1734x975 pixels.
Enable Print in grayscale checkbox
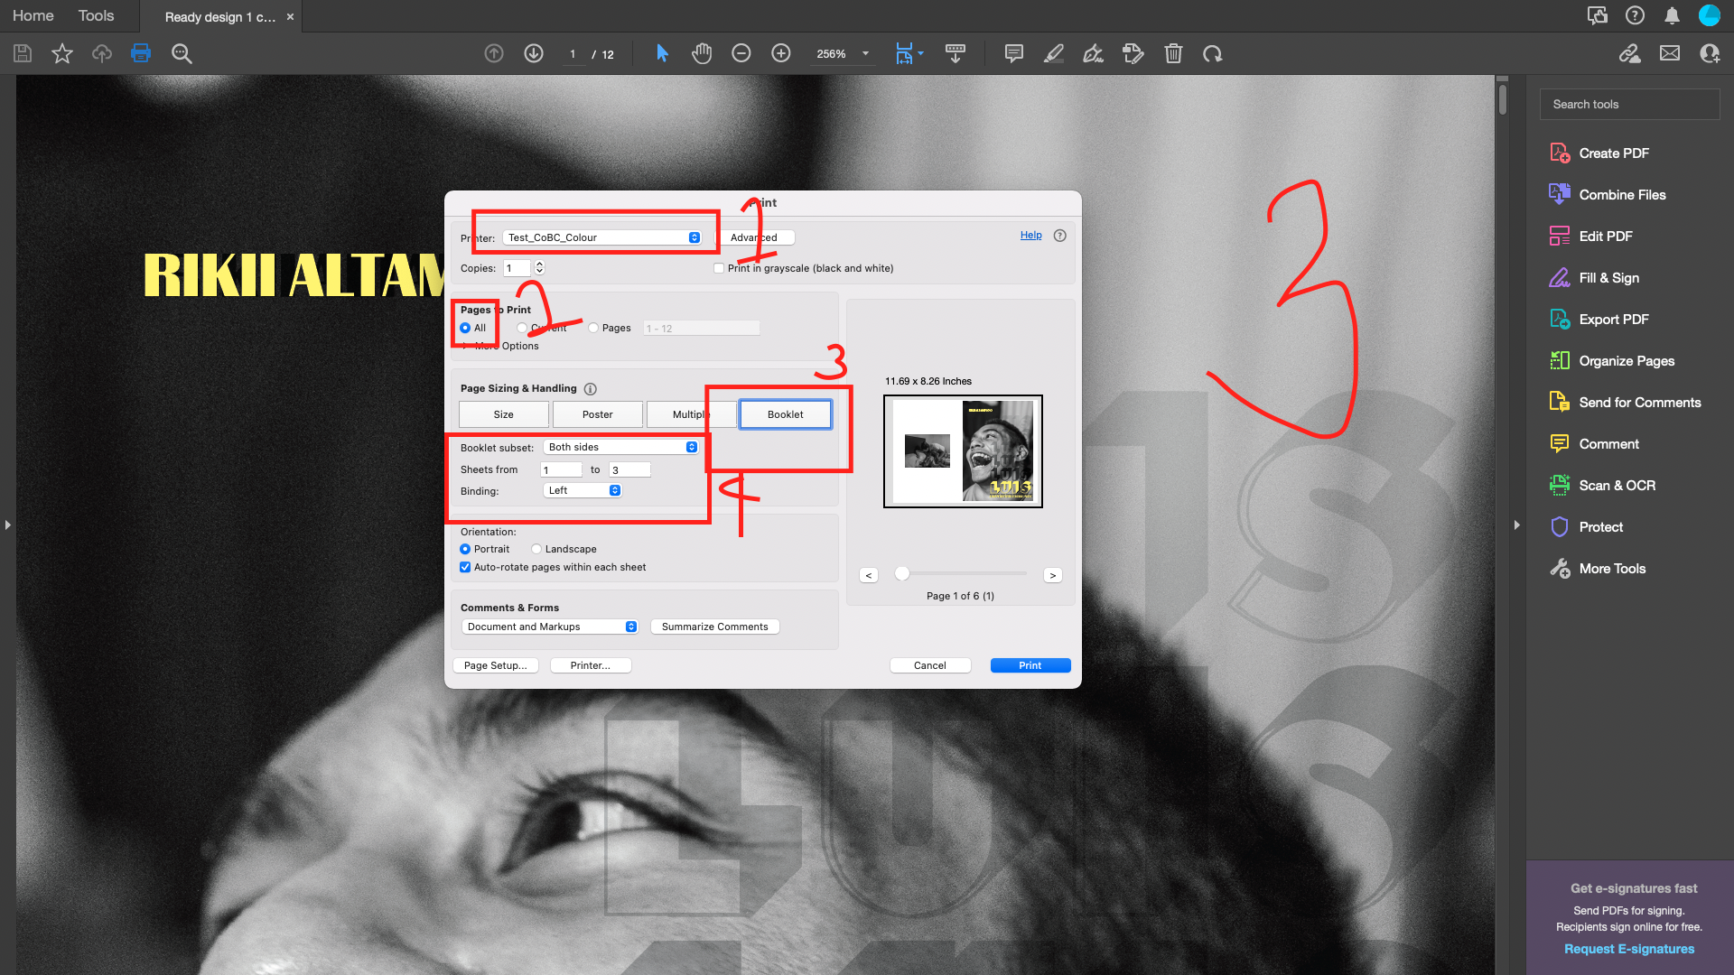click(x=719, y=268)
